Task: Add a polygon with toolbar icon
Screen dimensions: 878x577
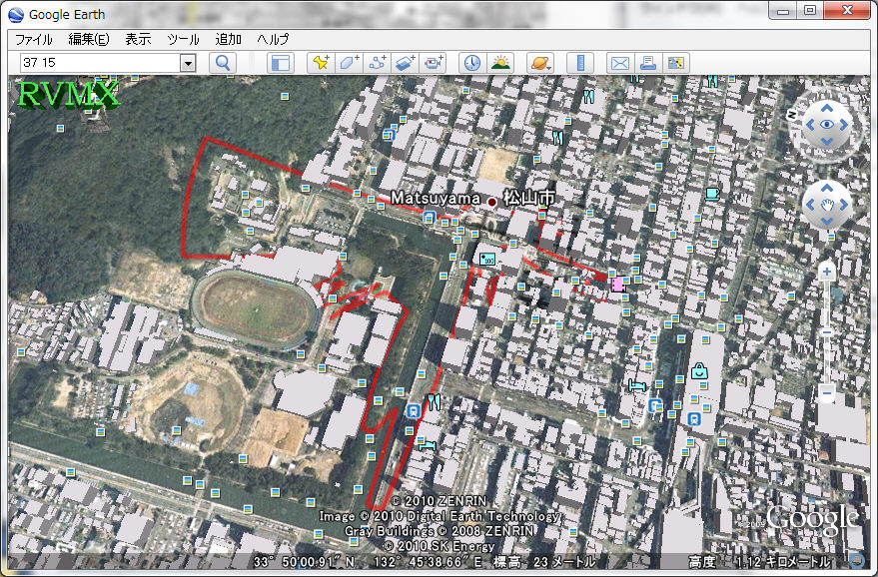Action: pos(349,63)
